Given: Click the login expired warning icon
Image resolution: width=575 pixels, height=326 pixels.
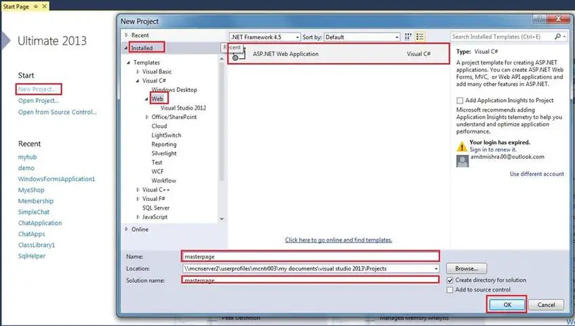Looking at the screenshot, I should coord(462,147).
